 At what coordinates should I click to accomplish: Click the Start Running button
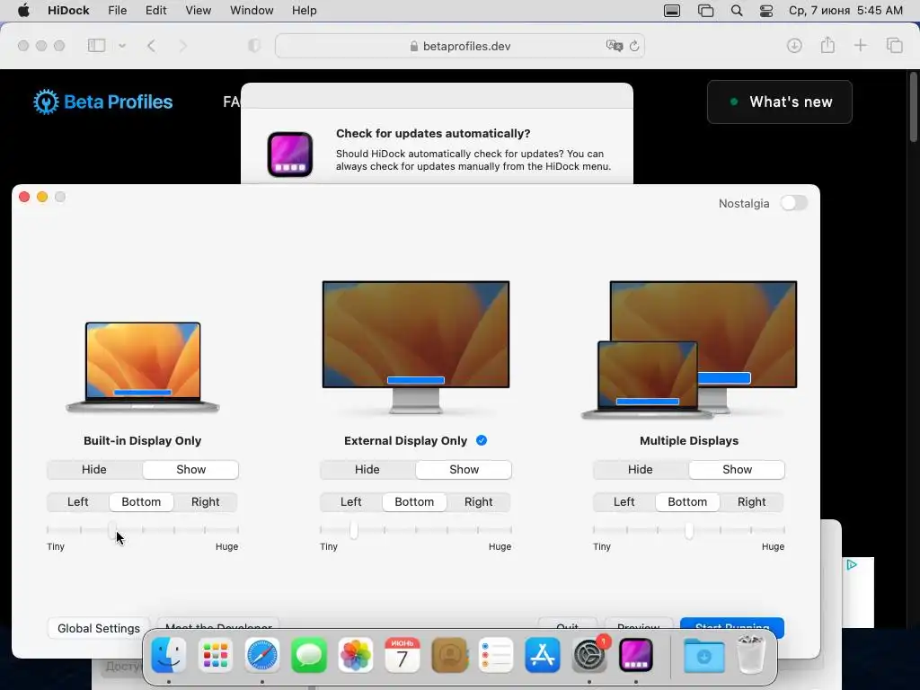tap(731, 626)
